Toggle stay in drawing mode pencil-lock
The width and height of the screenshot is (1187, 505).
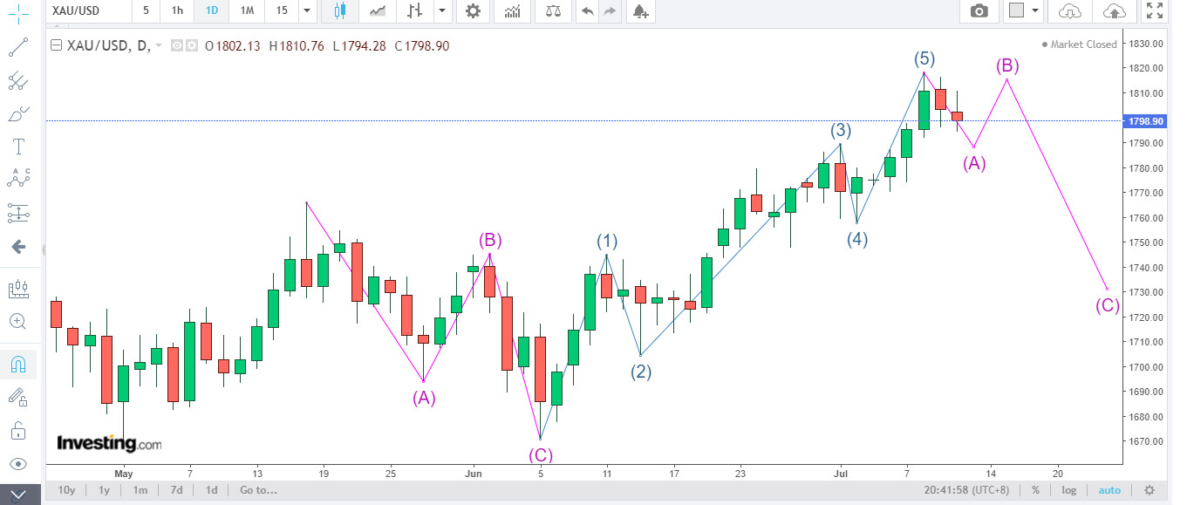point(19,398)
